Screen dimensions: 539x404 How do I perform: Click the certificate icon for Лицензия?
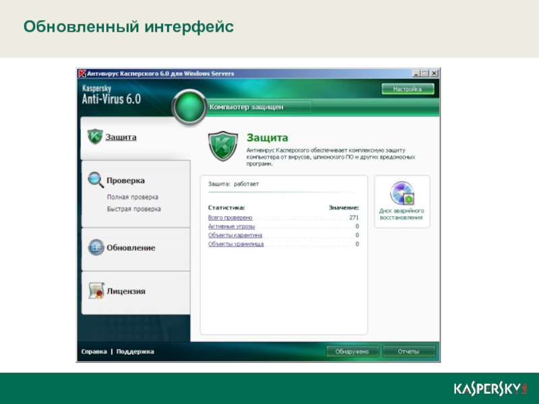96,291
